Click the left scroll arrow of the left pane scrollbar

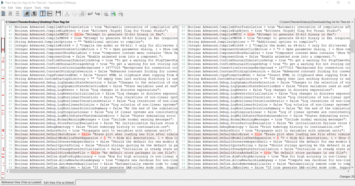click(8, 171)
